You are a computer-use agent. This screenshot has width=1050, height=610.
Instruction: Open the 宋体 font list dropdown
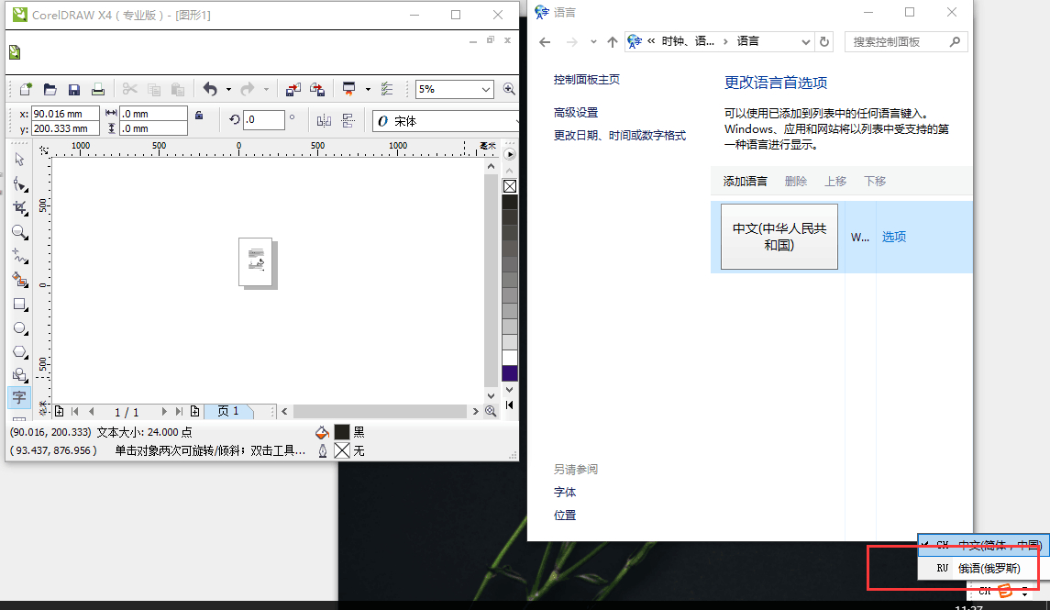(x=516, y=121)
